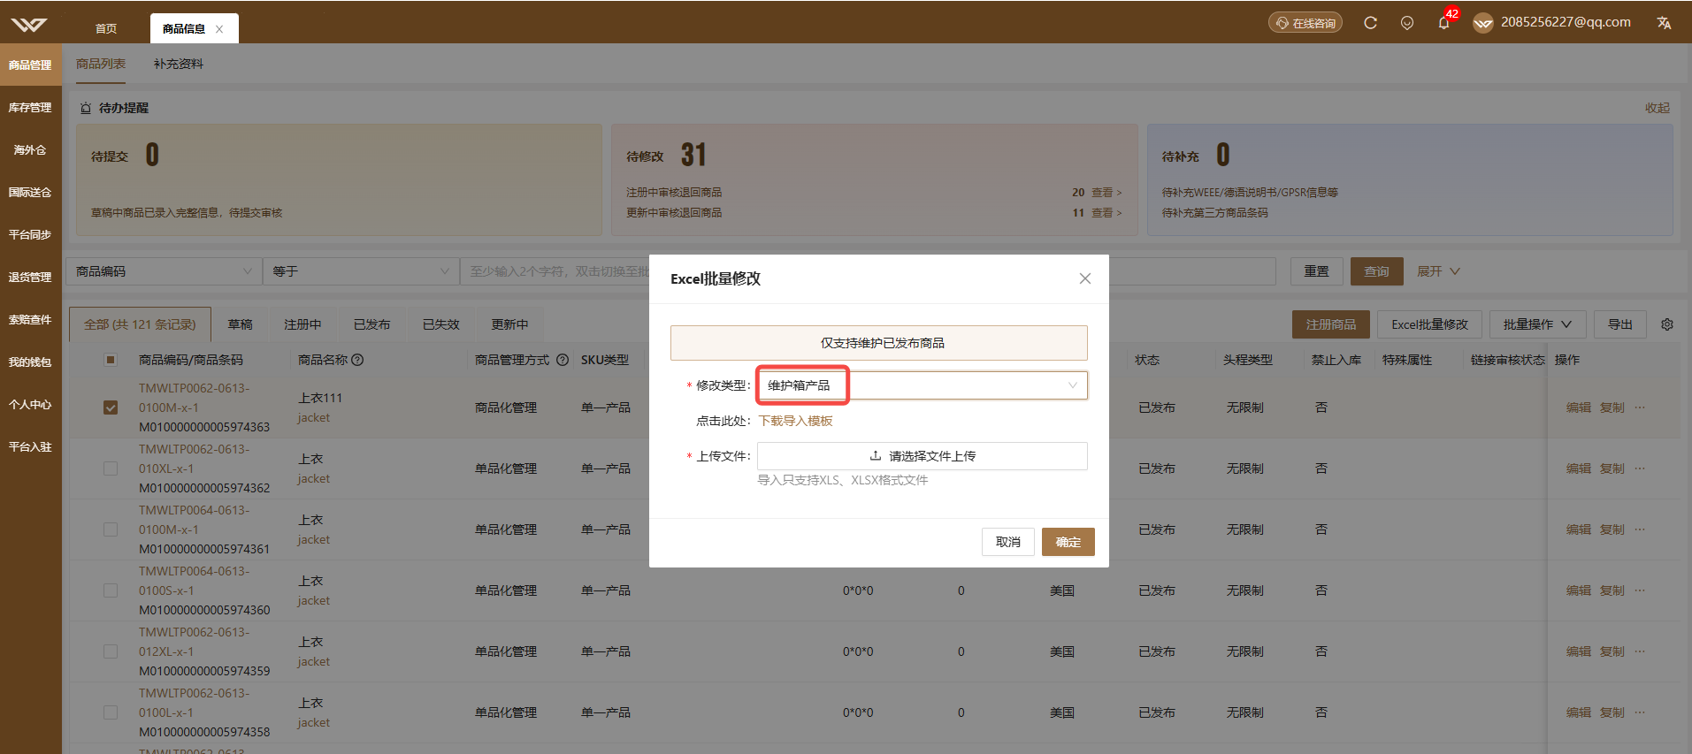Image resolution: width=1692 pixels, height=754 pixels.
Task: Click the heart-badge icon beside refresh
Action: point(1407,23)
